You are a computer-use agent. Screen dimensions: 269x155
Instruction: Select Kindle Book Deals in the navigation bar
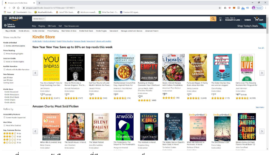(x=86, y=31)
